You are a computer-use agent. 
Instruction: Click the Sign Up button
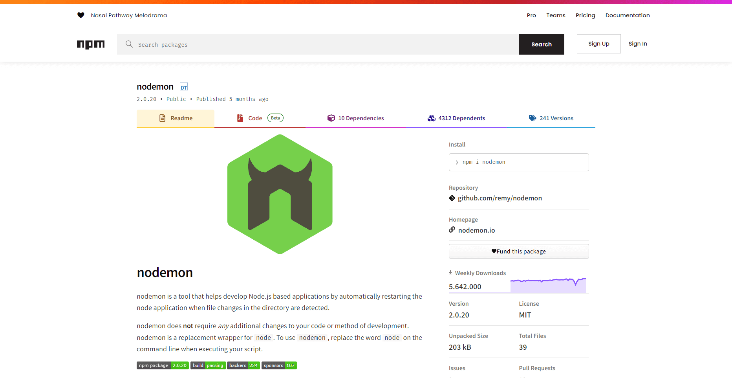(x=598, y=44)
